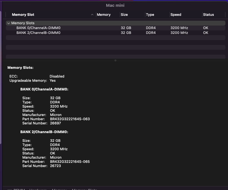Click part number BR432G3222164S-065
This screenshot has height=190, width=228.
70,162
